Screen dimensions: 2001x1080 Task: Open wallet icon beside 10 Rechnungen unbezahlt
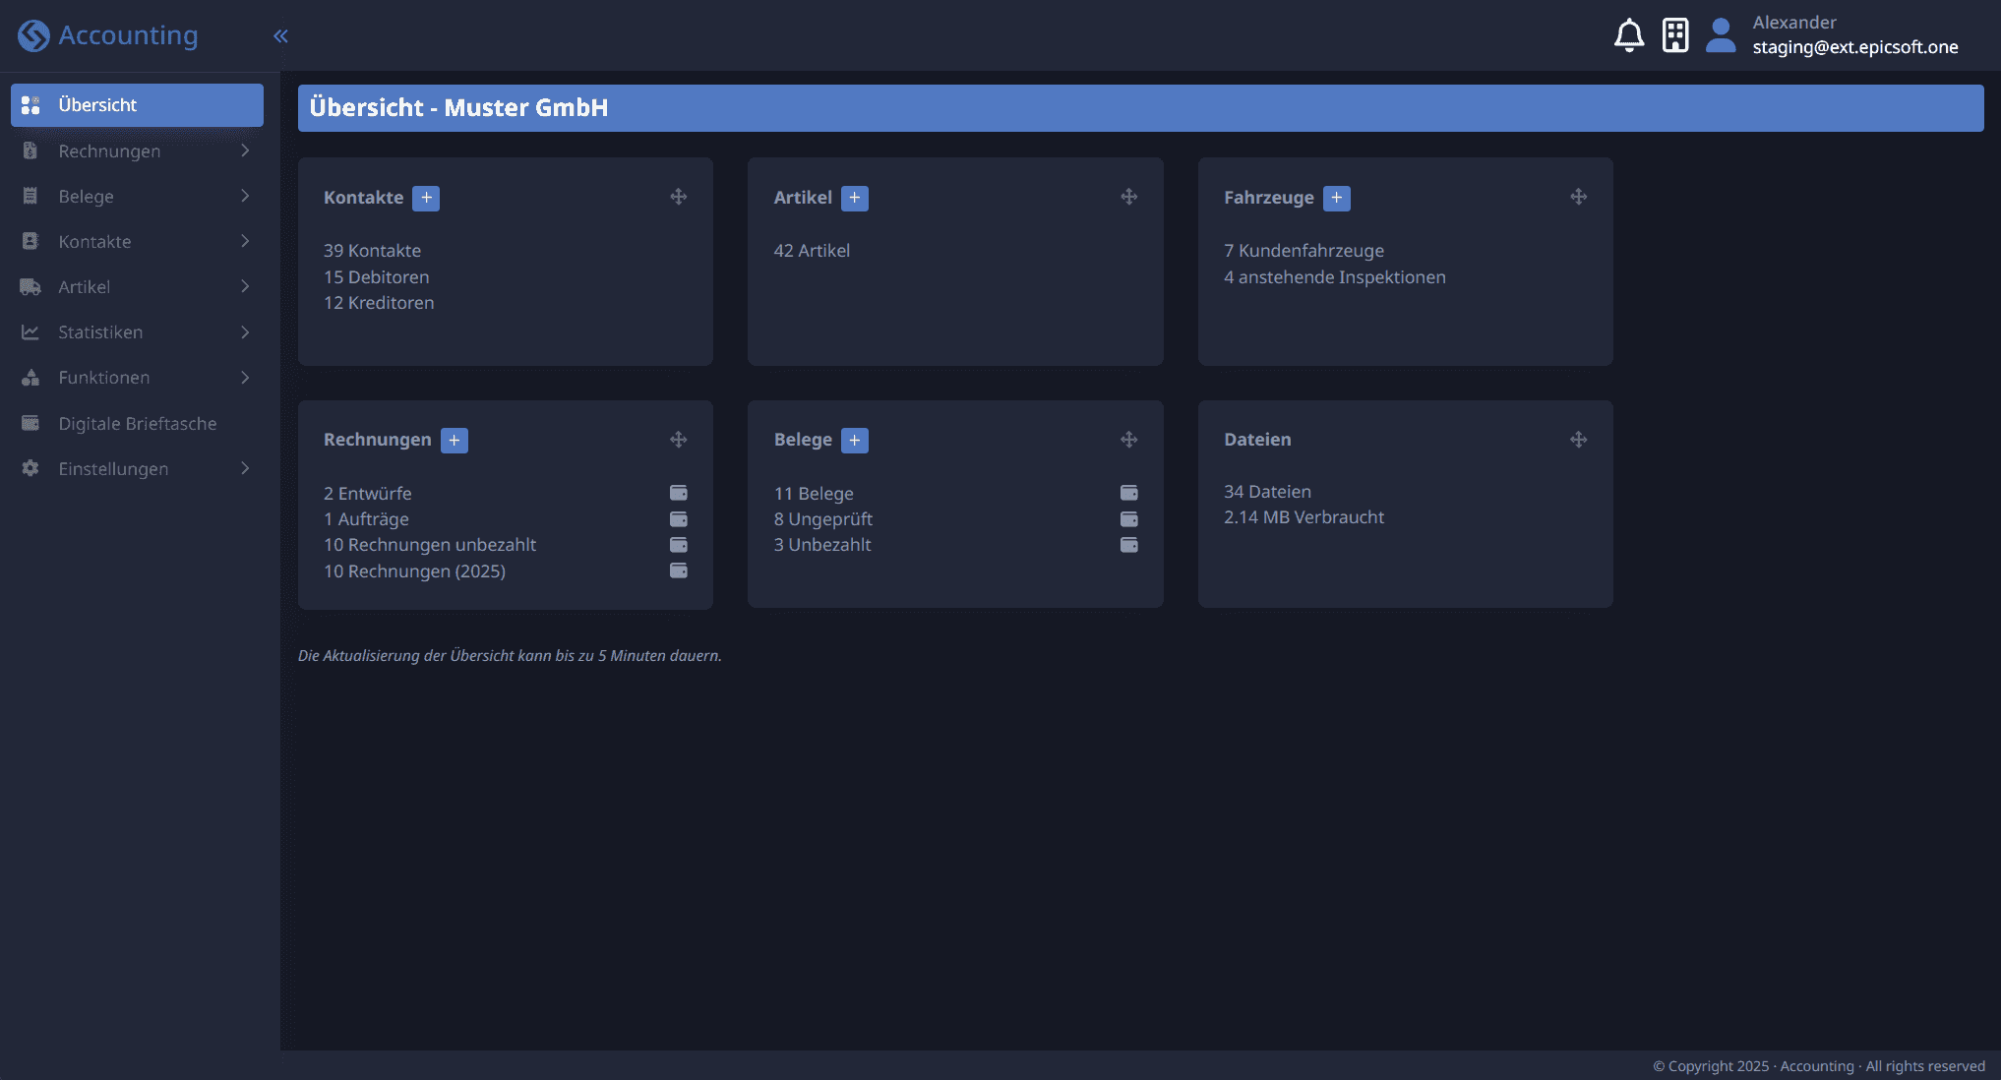click(x=679, y=544)
